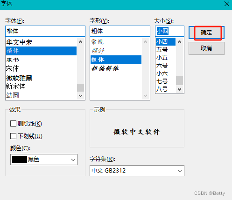The image size is (232, 200).
Task: Enable the 删除线 strikethrough checkbox
Action: tap(13, 124)
